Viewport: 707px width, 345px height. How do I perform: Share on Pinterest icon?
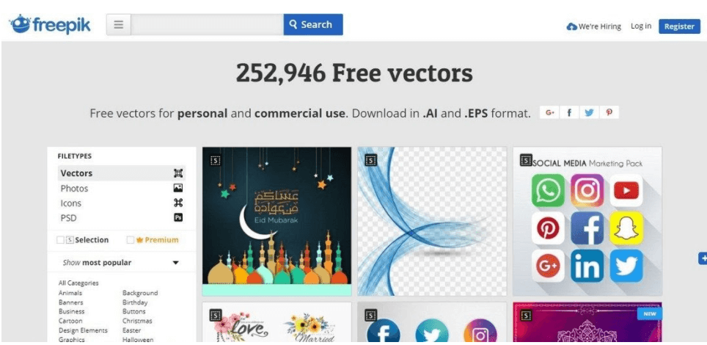click(609, 113)
